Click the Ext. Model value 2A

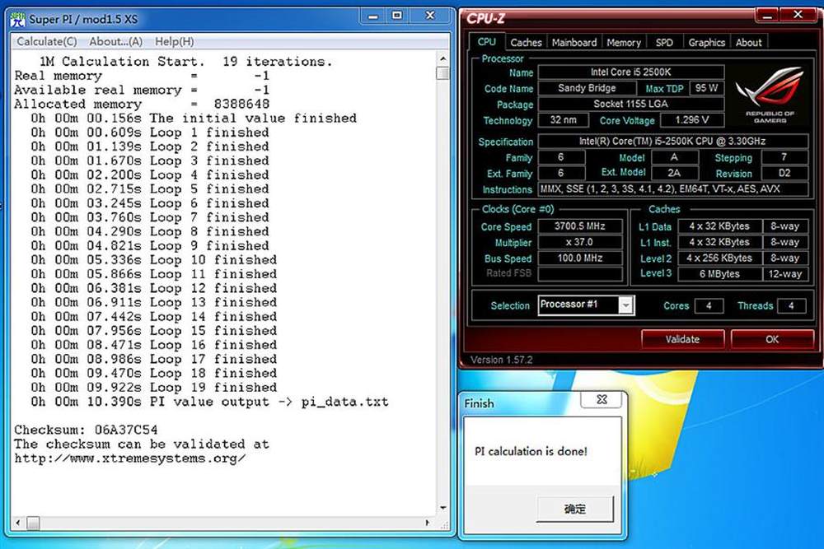click(674, 173)
